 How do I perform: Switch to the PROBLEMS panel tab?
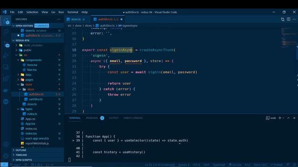(x=92, y=118)
